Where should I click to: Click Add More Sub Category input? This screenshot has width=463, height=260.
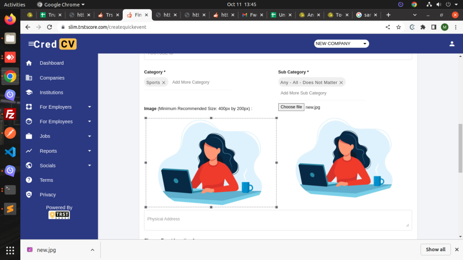[322, 93]
